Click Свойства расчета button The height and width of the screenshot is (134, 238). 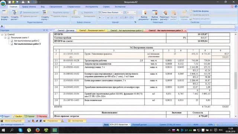pos(199,15)
